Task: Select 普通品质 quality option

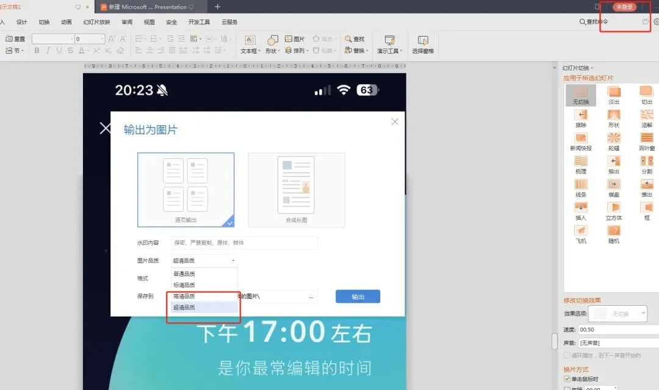Action: coord(204,273)
